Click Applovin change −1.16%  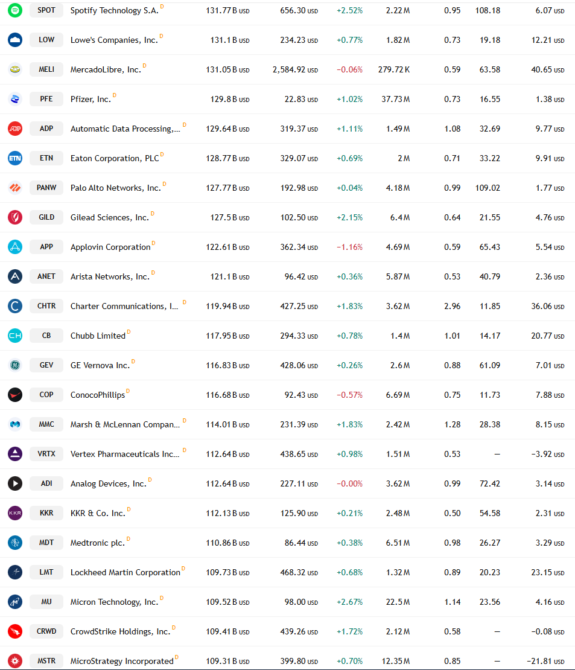click(x=349, y=247)
